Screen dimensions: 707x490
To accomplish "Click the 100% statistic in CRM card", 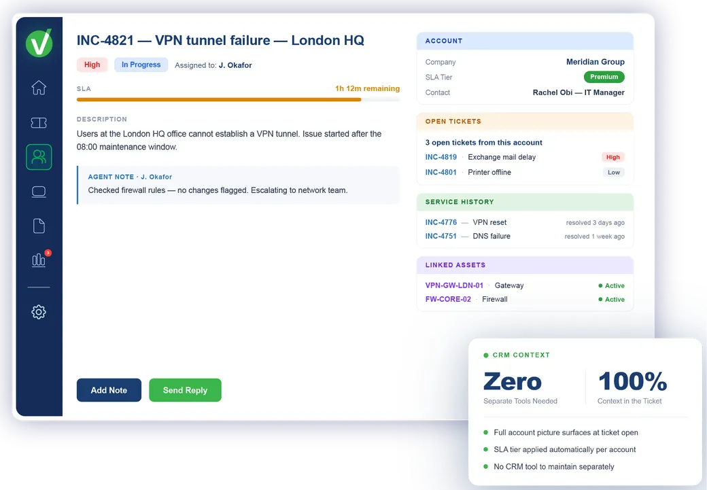I will (633, 381).
